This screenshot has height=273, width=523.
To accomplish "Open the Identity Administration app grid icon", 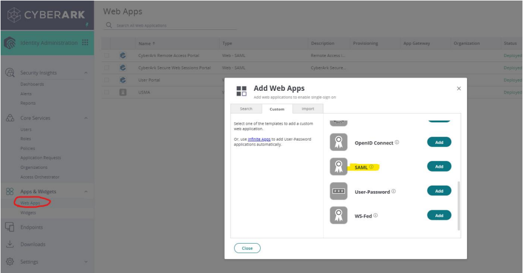I will 85,43.
